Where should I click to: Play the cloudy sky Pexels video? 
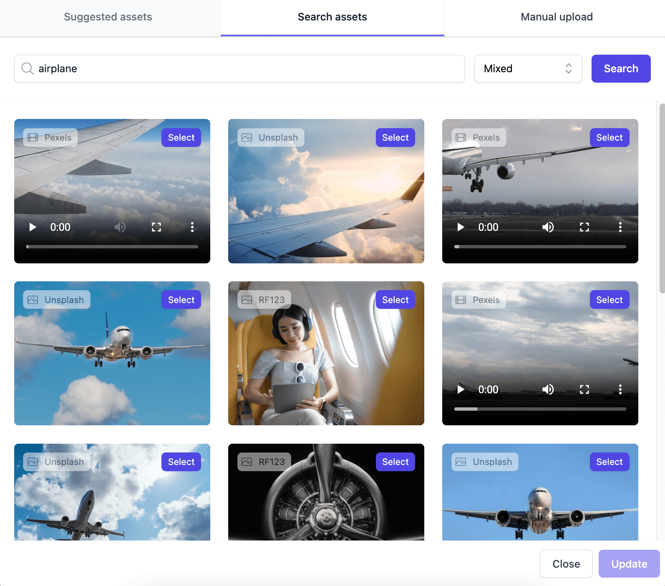click(461, 389)
